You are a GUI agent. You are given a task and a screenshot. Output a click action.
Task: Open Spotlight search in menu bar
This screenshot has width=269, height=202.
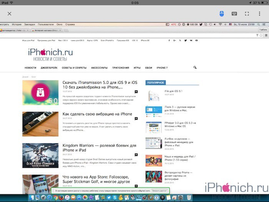point(259,24)
